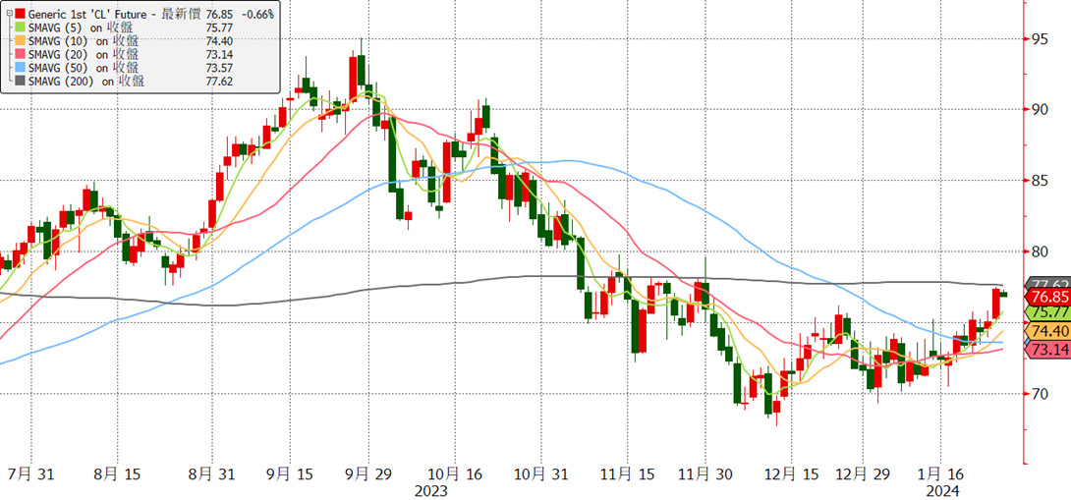Click the orange SMAVG (10) legend swatch
Screen dimensions: 1071x500
coord(21,41)
